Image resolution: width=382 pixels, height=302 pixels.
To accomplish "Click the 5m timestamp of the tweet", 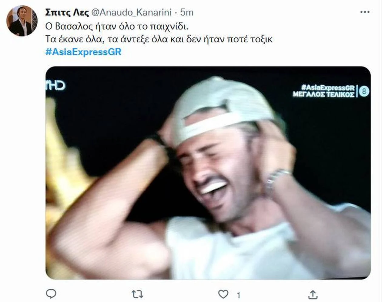I will coord(186,12).
